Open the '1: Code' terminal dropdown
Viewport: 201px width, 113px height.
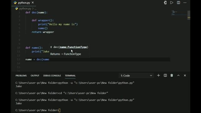[x=136, y=76]
